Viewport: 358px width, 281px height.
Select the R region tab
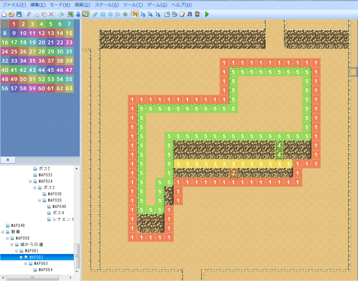click(x=8, y=160)
